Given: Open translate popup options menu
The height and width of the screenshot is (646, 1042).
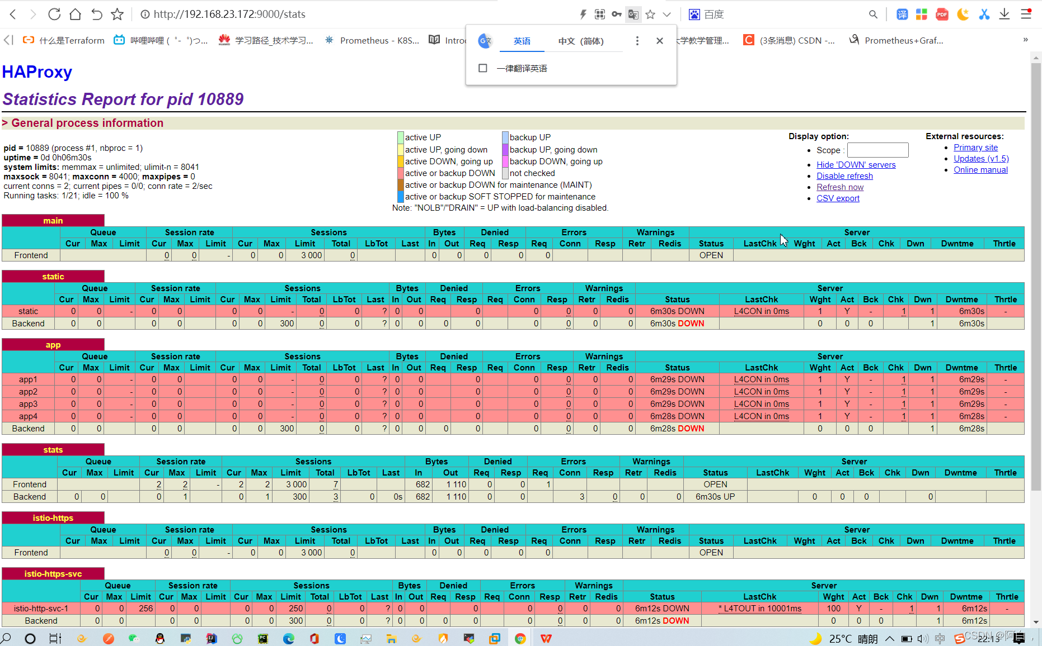Looking at the screenshot, I should point(637,41).
